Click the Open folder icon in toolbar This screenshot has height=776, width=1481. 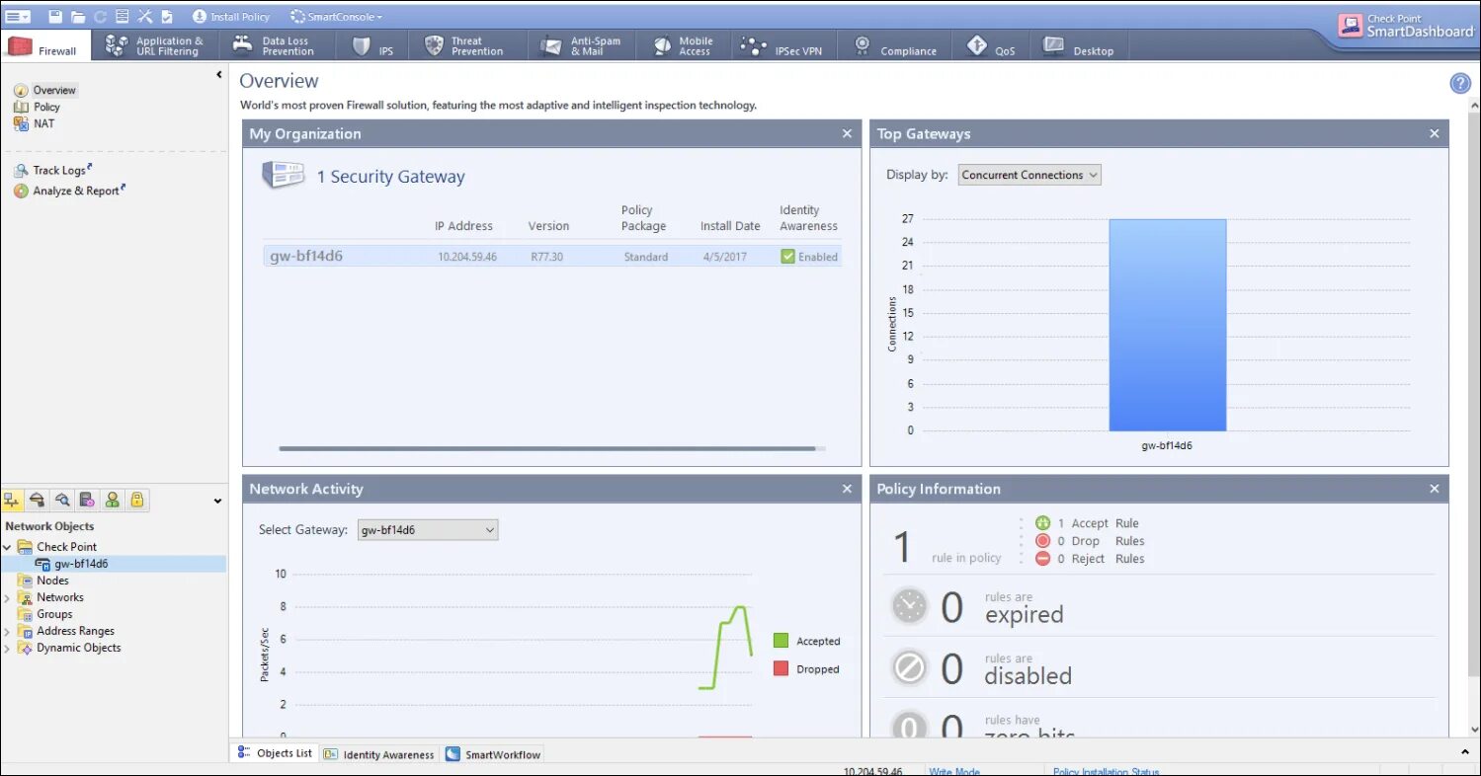78,16
